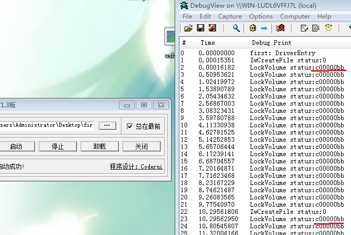Image resolution: width=351 pixels, height=235 pixels.
Task: Open the Help menu
Action: point(324,16)
